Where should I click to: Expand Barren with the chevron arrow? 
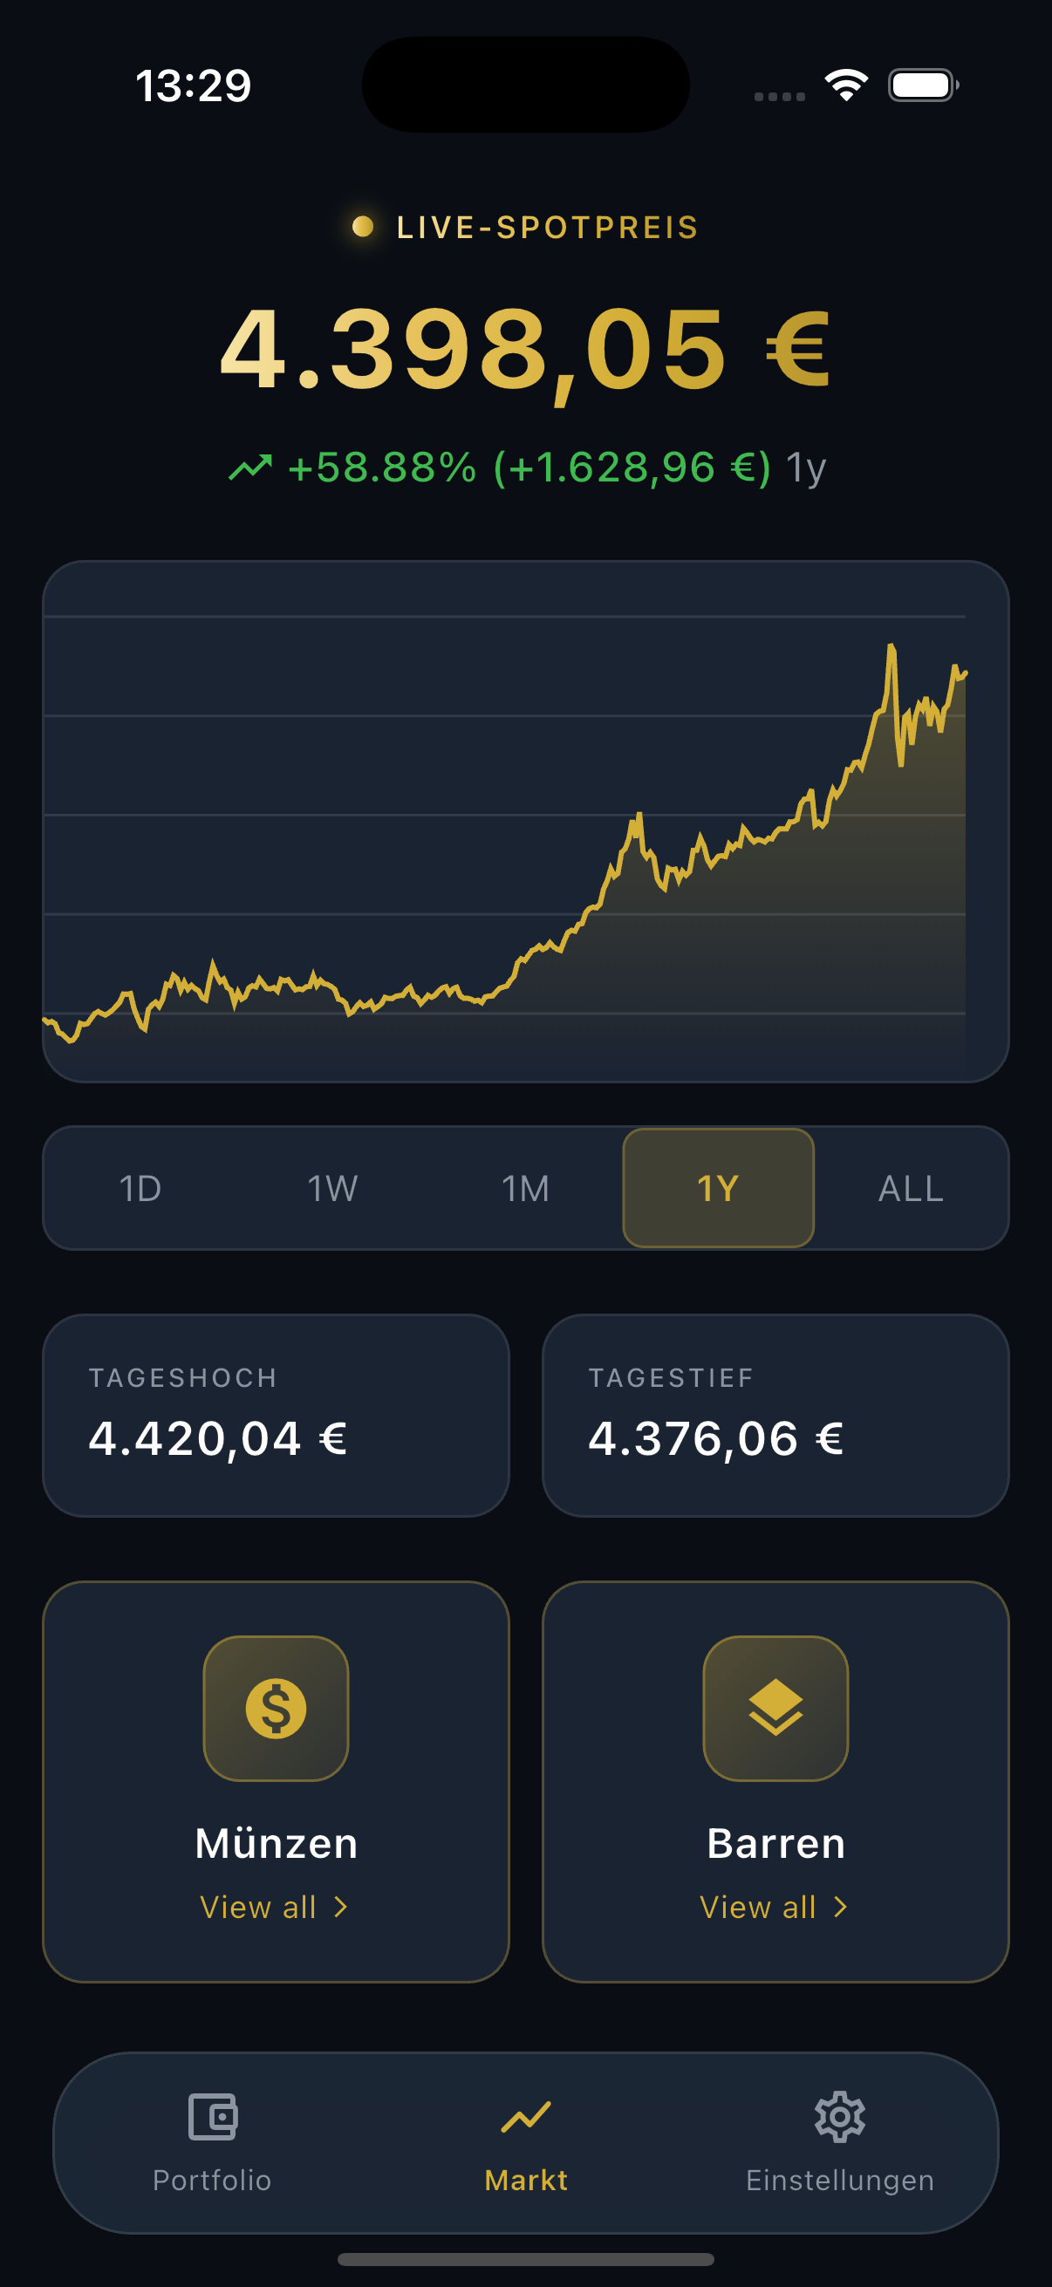pyautogui.click(x=841, y=1907)
